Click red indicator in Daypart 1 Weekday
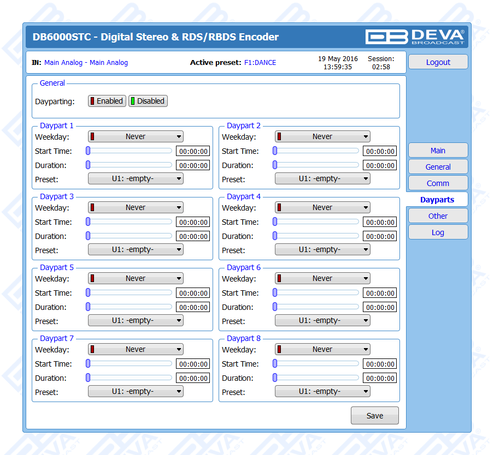Image resolution: width=494 pixels, height=455 pixels. [93, 137]
